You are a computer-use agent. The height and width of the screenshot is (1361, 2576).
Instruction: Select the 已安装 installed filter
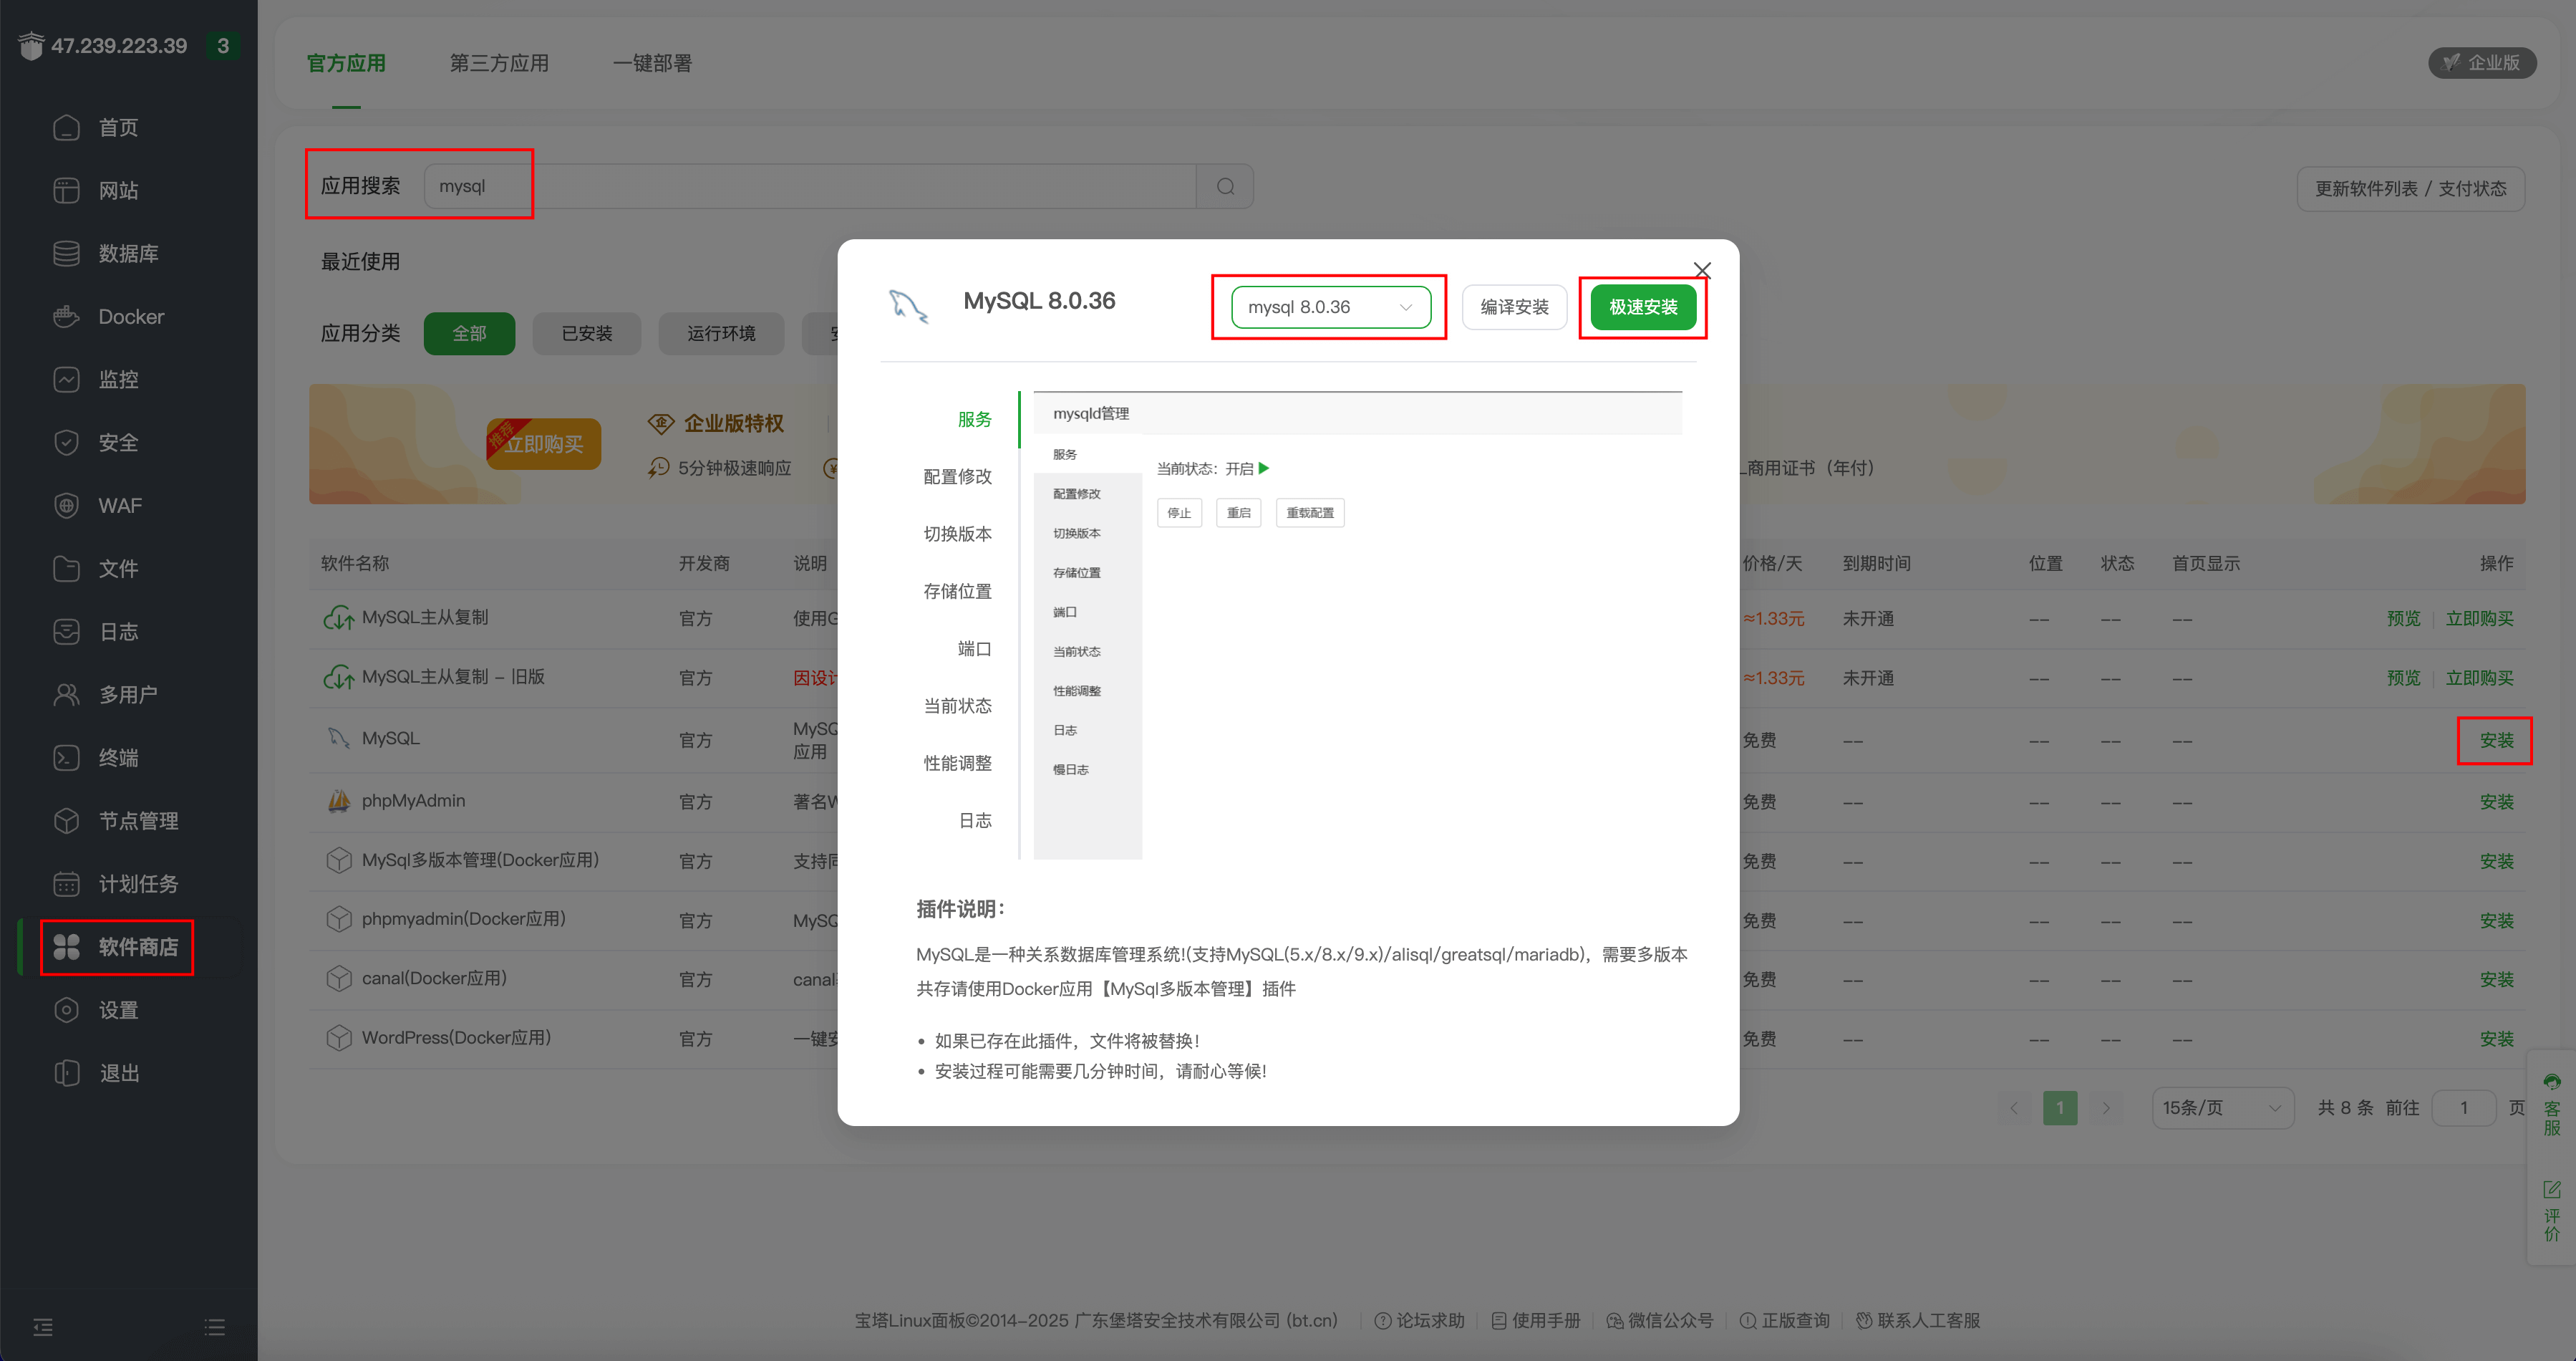click(587, 333)
